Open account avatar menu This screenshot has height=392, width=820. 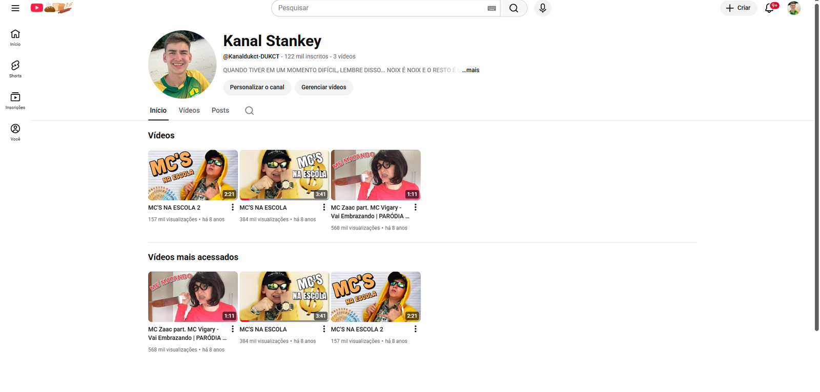coord(794,8)
